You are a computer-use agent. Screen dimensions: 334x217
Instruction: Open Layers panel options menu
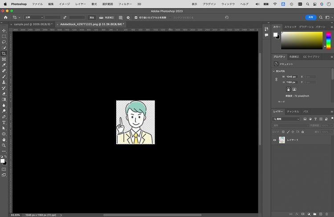pyautogui.click(x=332, y=112)
